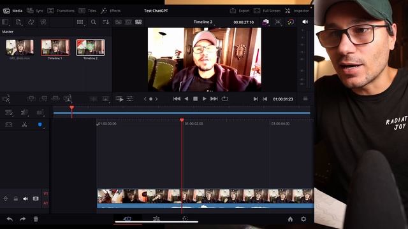The image size is (408, 229).
Task: Mute the track with speaker icon
Action: click(25, 198)
